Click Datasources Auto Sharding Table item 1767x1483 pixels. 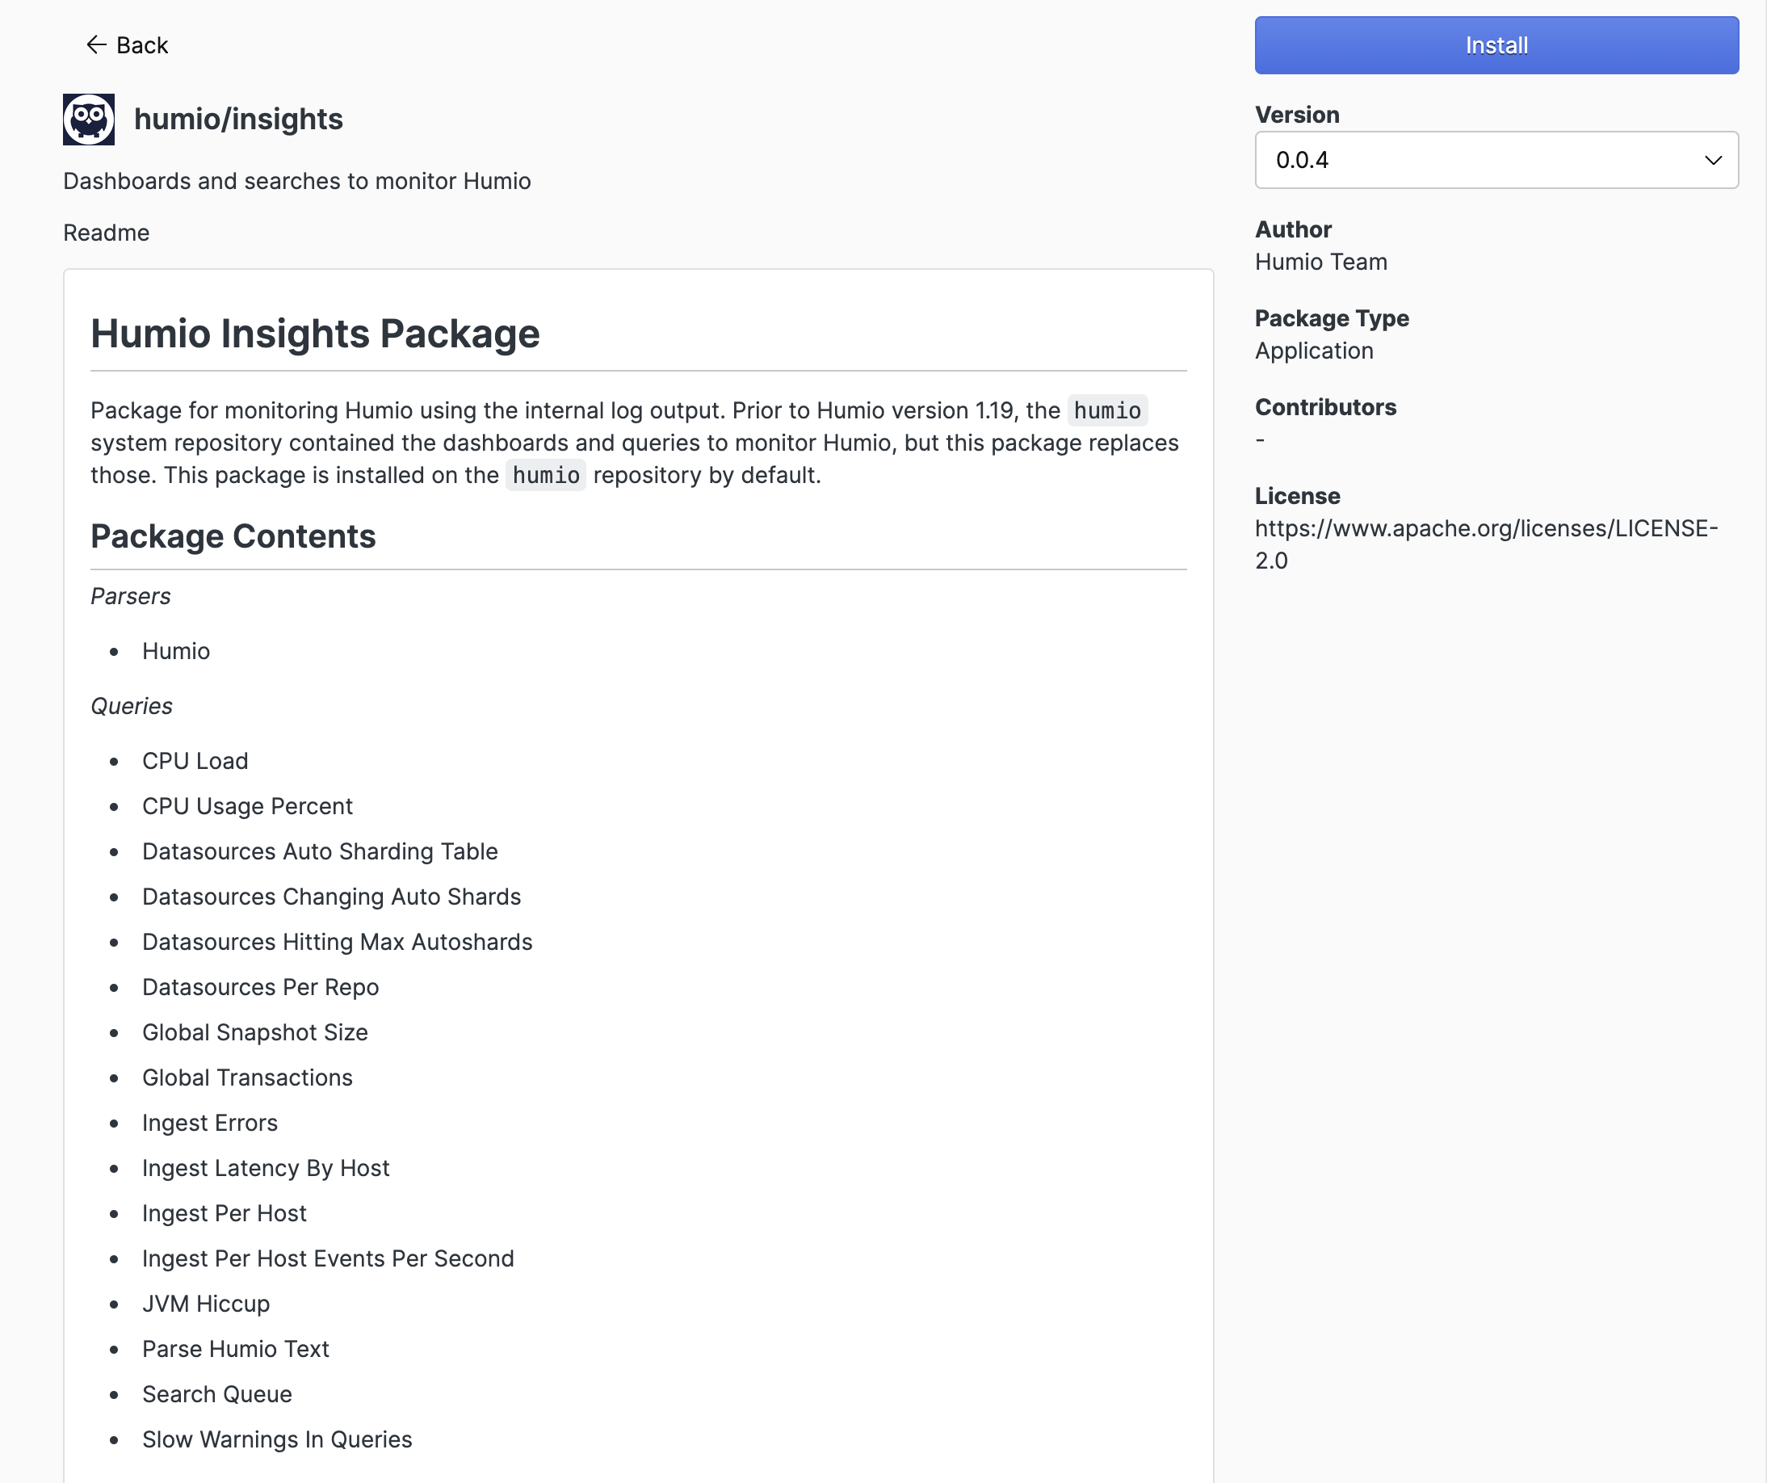(x=320, y=852)
